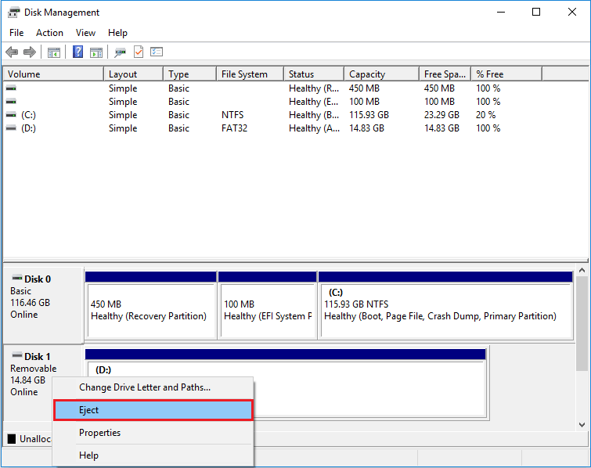
Task: Click the Disk 1 Removable label
Action: [x=33, y=369]
